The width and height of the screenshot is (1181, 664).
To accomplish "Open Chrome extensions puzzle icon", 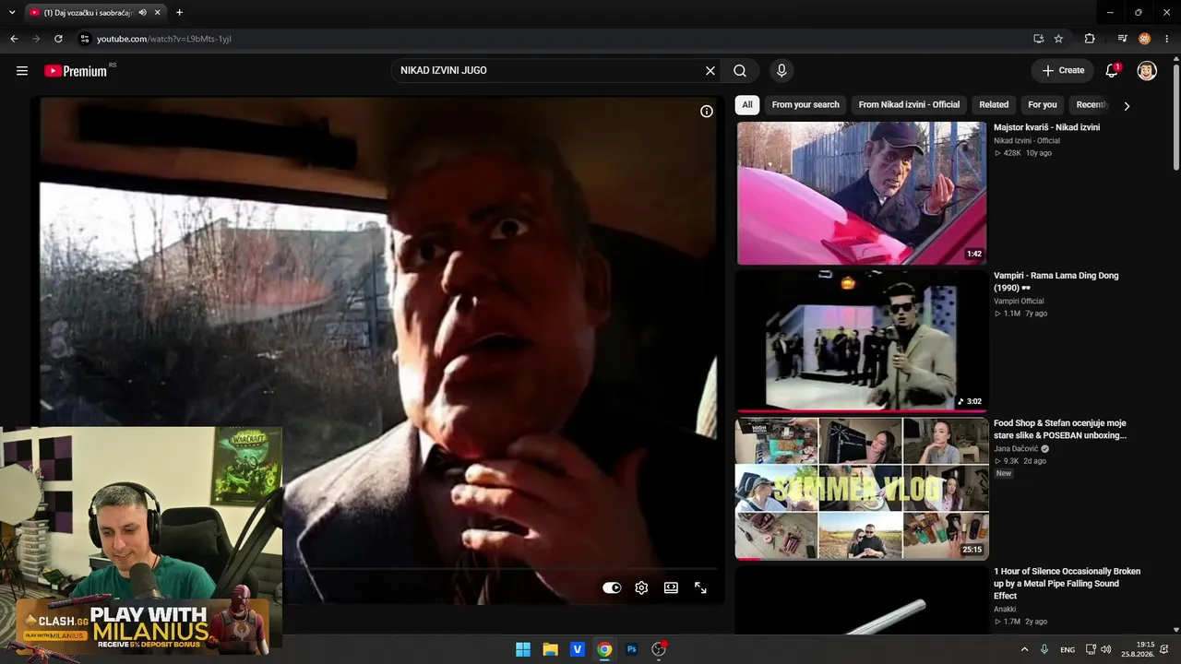I will tap(1090, 39).
